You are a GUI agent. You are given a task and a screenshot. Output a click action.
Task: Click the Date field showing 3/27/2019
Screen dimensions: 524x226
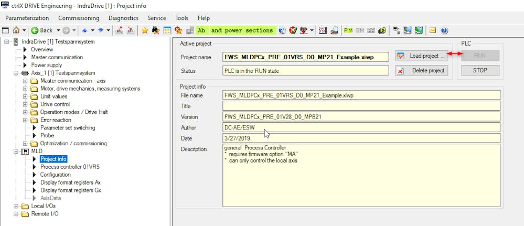(361, 138)
